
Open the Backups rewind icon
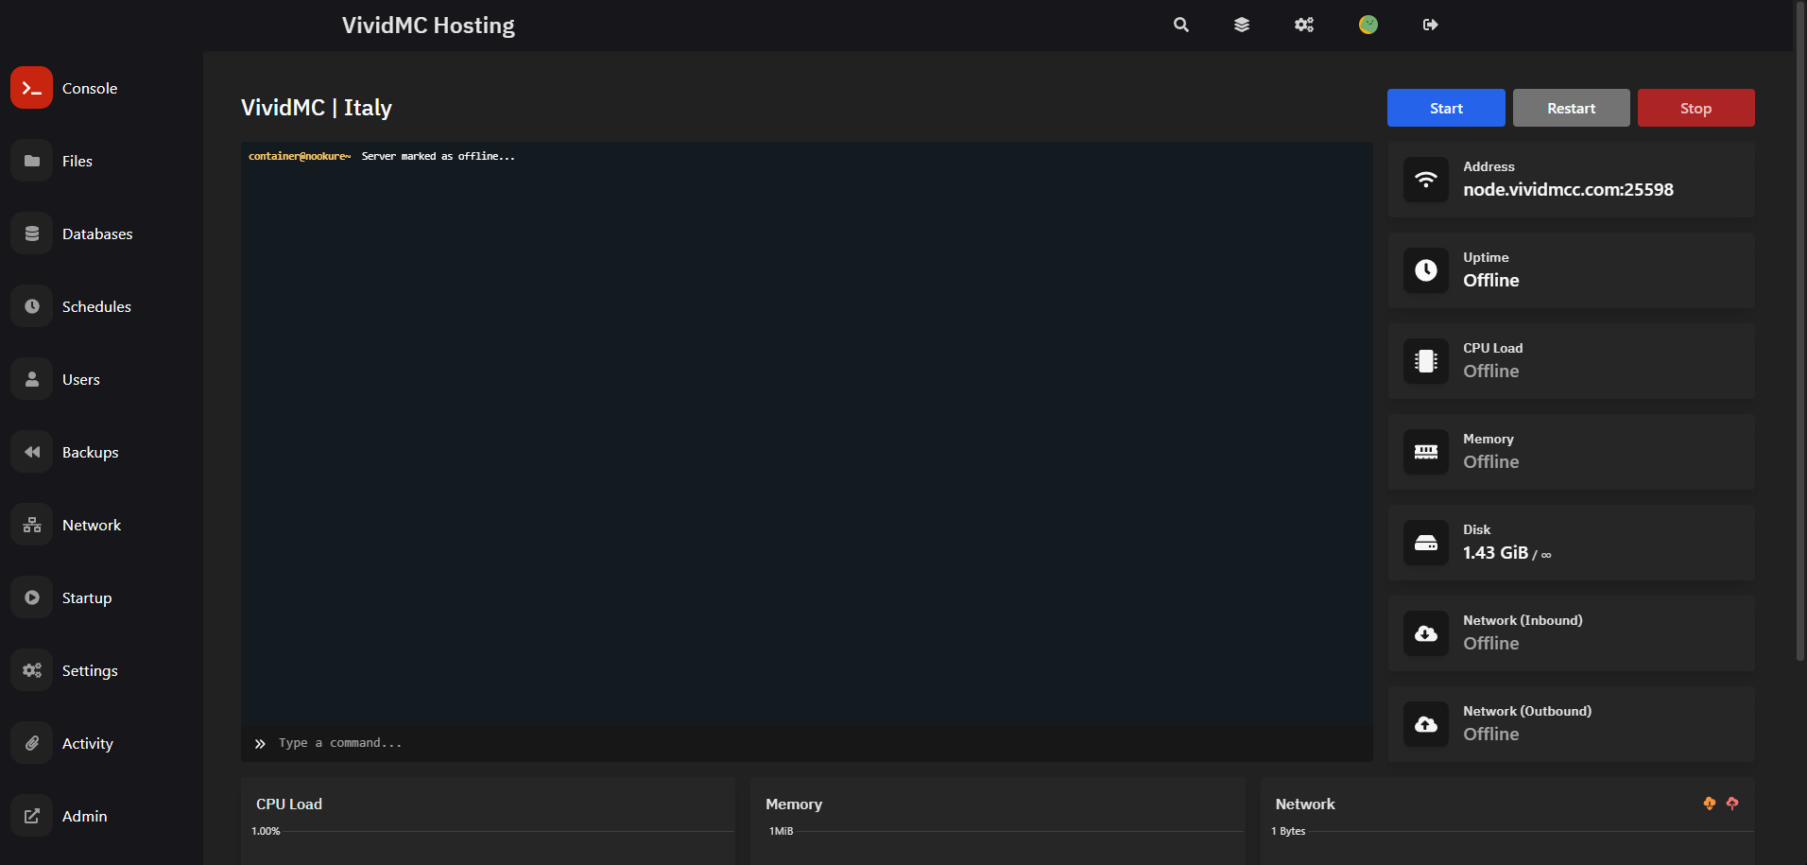[31, 452]
